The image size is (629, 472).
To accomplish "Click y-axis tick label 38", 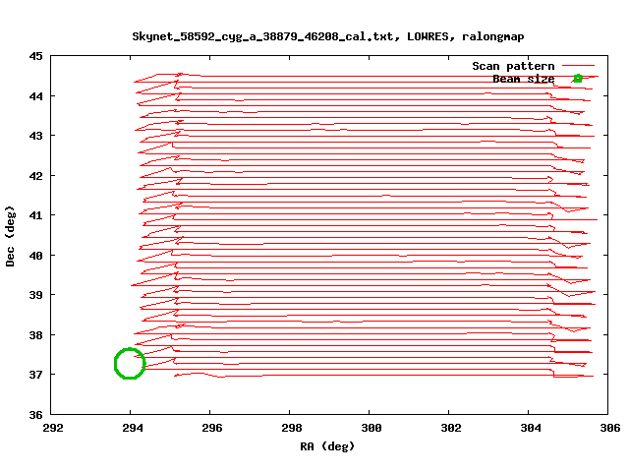I will tap(35, 334).
